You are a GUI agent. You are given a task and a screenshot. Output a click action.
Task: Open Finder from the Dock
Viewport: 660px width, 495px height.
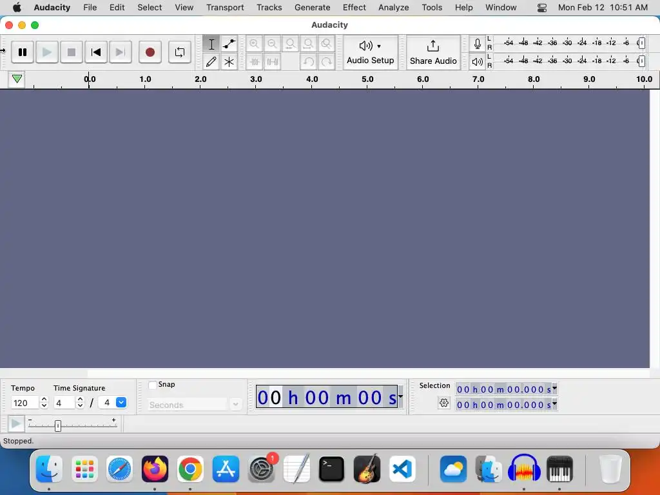[x=49, y=469]
